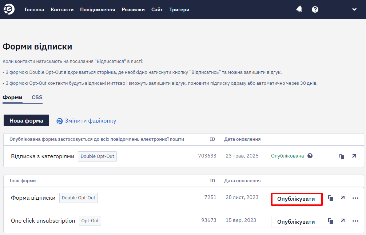
Task: Click the date 28 лист, 2023
Action: point(242,198)
